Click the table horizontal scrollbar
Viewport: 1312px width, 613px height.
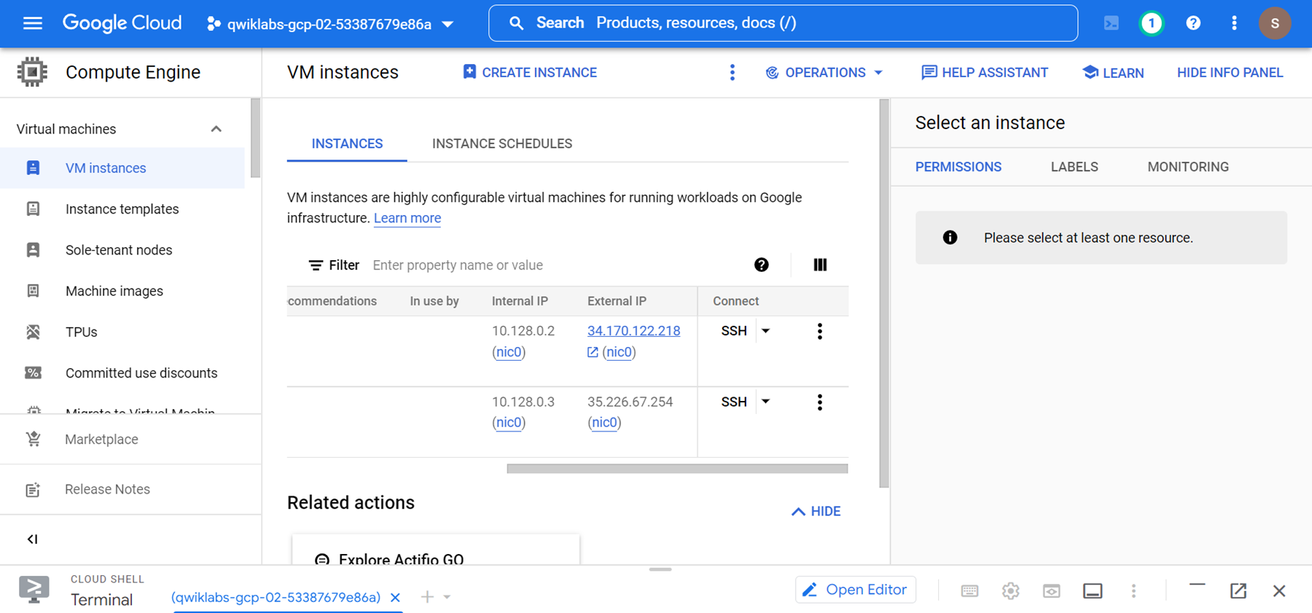(677, 469)
